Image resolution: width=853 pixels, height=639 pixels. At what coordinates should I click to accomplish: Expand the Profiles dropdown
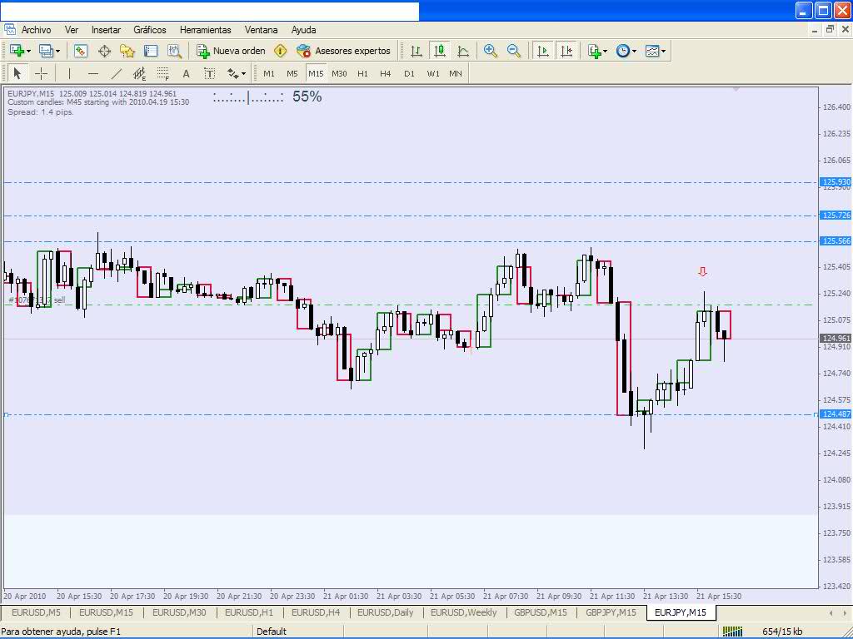click(57, 52)
